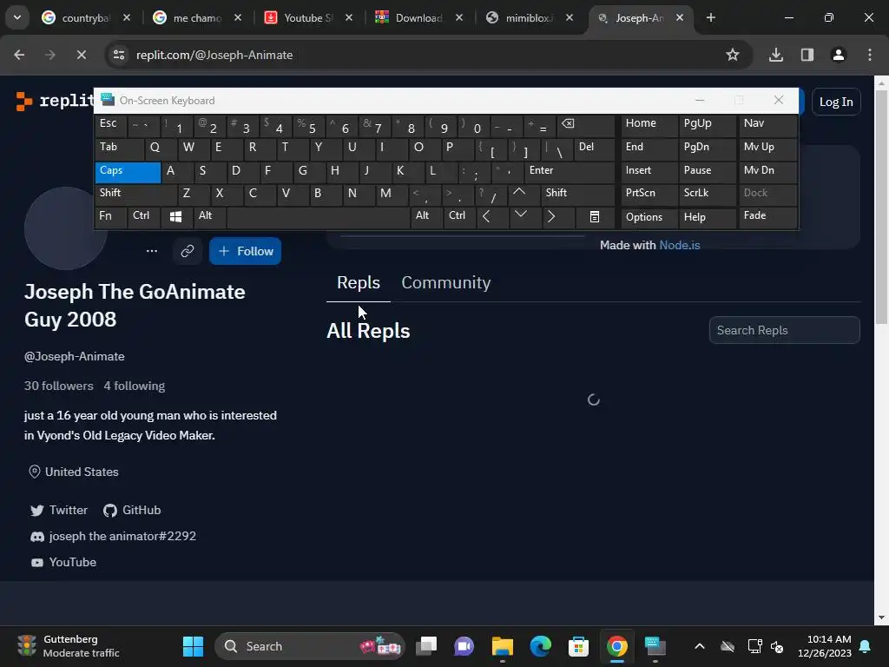The height and width of the screenshot is (667, 889).
Task: Click the page vertical scrollbar
Action: click(x=881, y=208)
